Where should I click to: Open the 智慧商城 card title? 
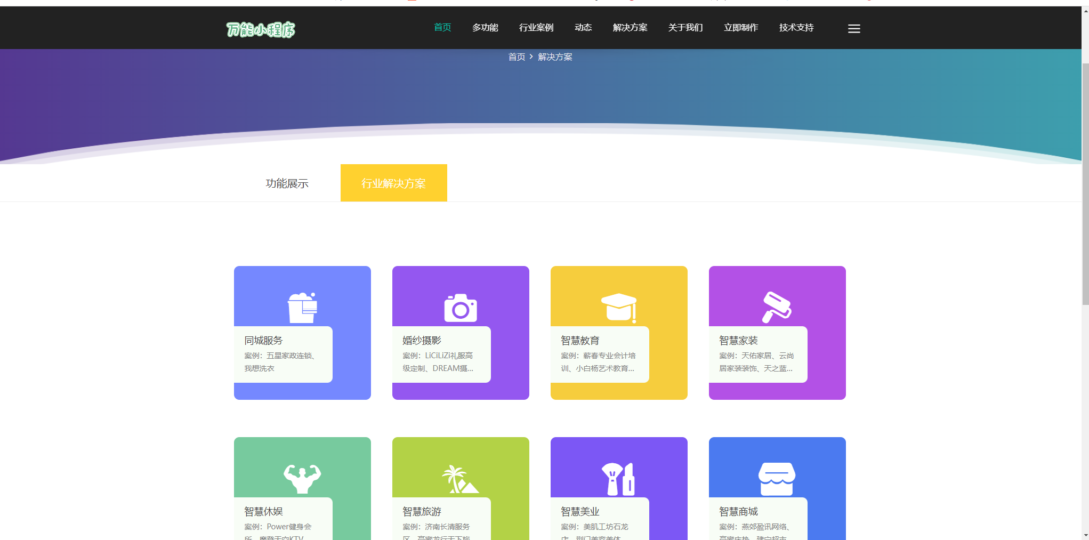pyautogui.click(x=738, y=512)
